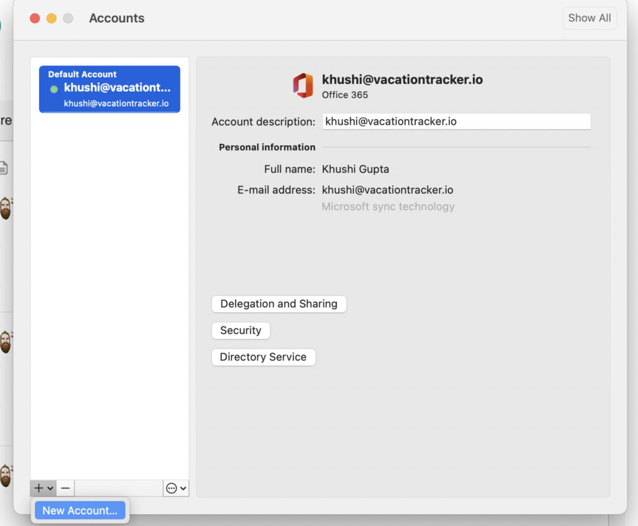Click the Show All button
The width and height of the screenshot is (638, 526).
coord(589,18)
